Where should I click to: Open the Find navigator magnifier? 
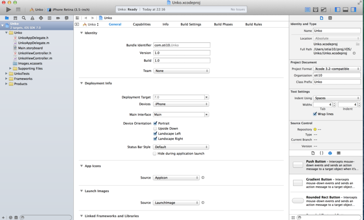click(24, 18)
